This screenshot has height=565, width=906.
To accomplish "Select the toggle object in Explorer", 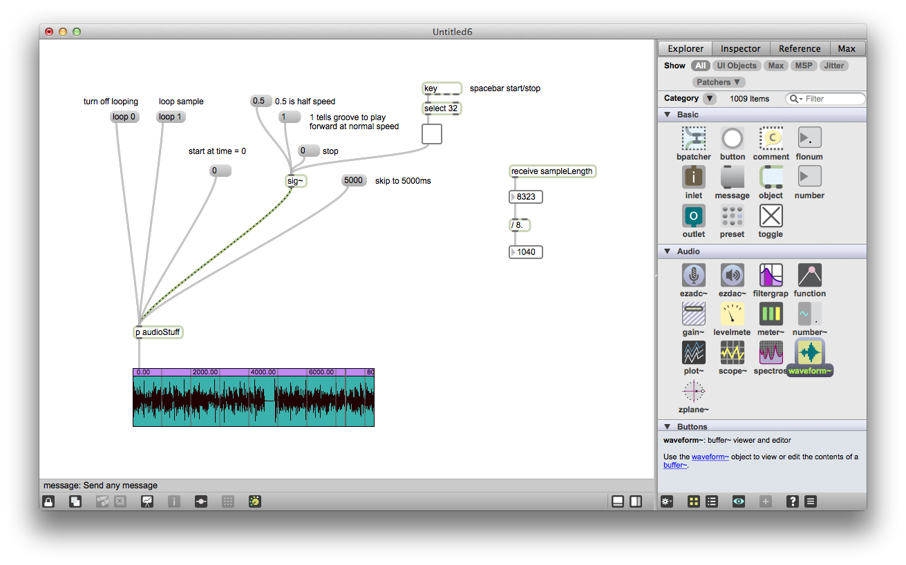I will click(x=771, y=216).
